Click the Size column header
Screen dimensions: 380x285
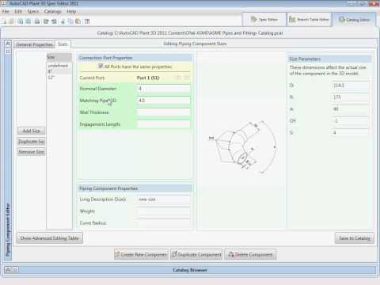[59, 57]
